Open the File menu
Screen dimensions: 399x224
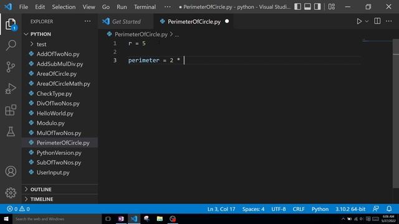point(24,7)
